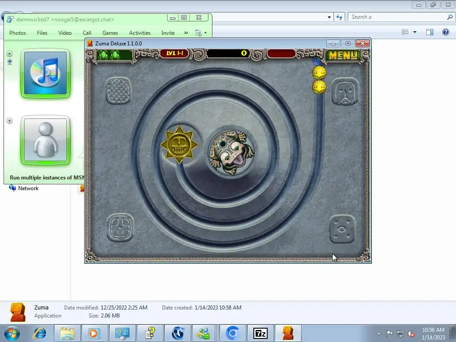Image resolution: width=456 pixels, height=342 pixels.
Task: Click the golden skull sun emblem in Zuma
Action: [179, 145]
